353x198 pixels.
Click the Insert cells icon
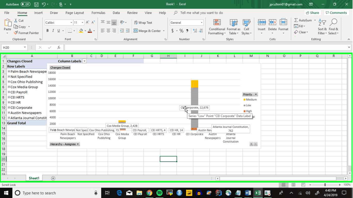pyautogui.click(x=261, y=22)
